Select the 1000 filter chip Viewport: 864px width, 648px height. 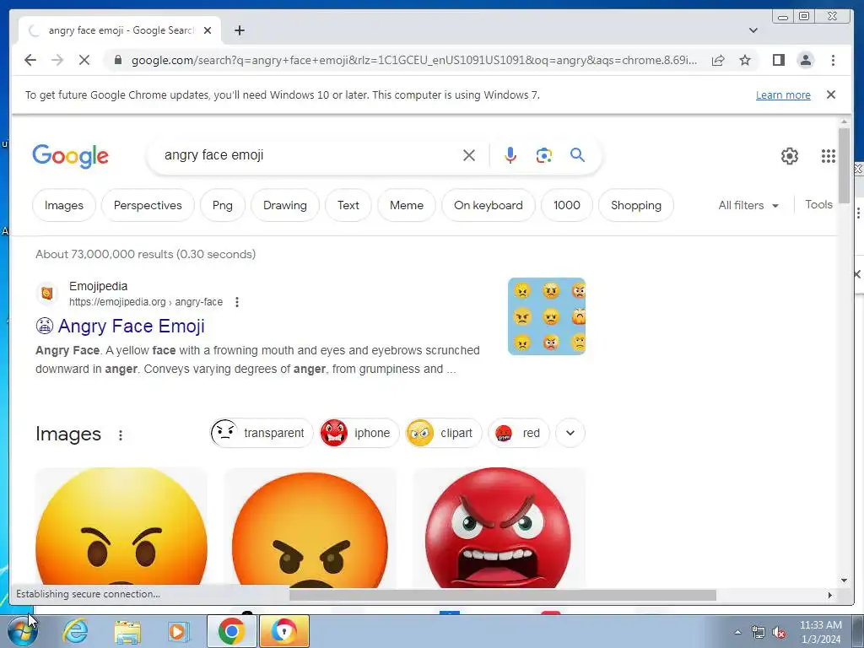(x=567, y=205)
